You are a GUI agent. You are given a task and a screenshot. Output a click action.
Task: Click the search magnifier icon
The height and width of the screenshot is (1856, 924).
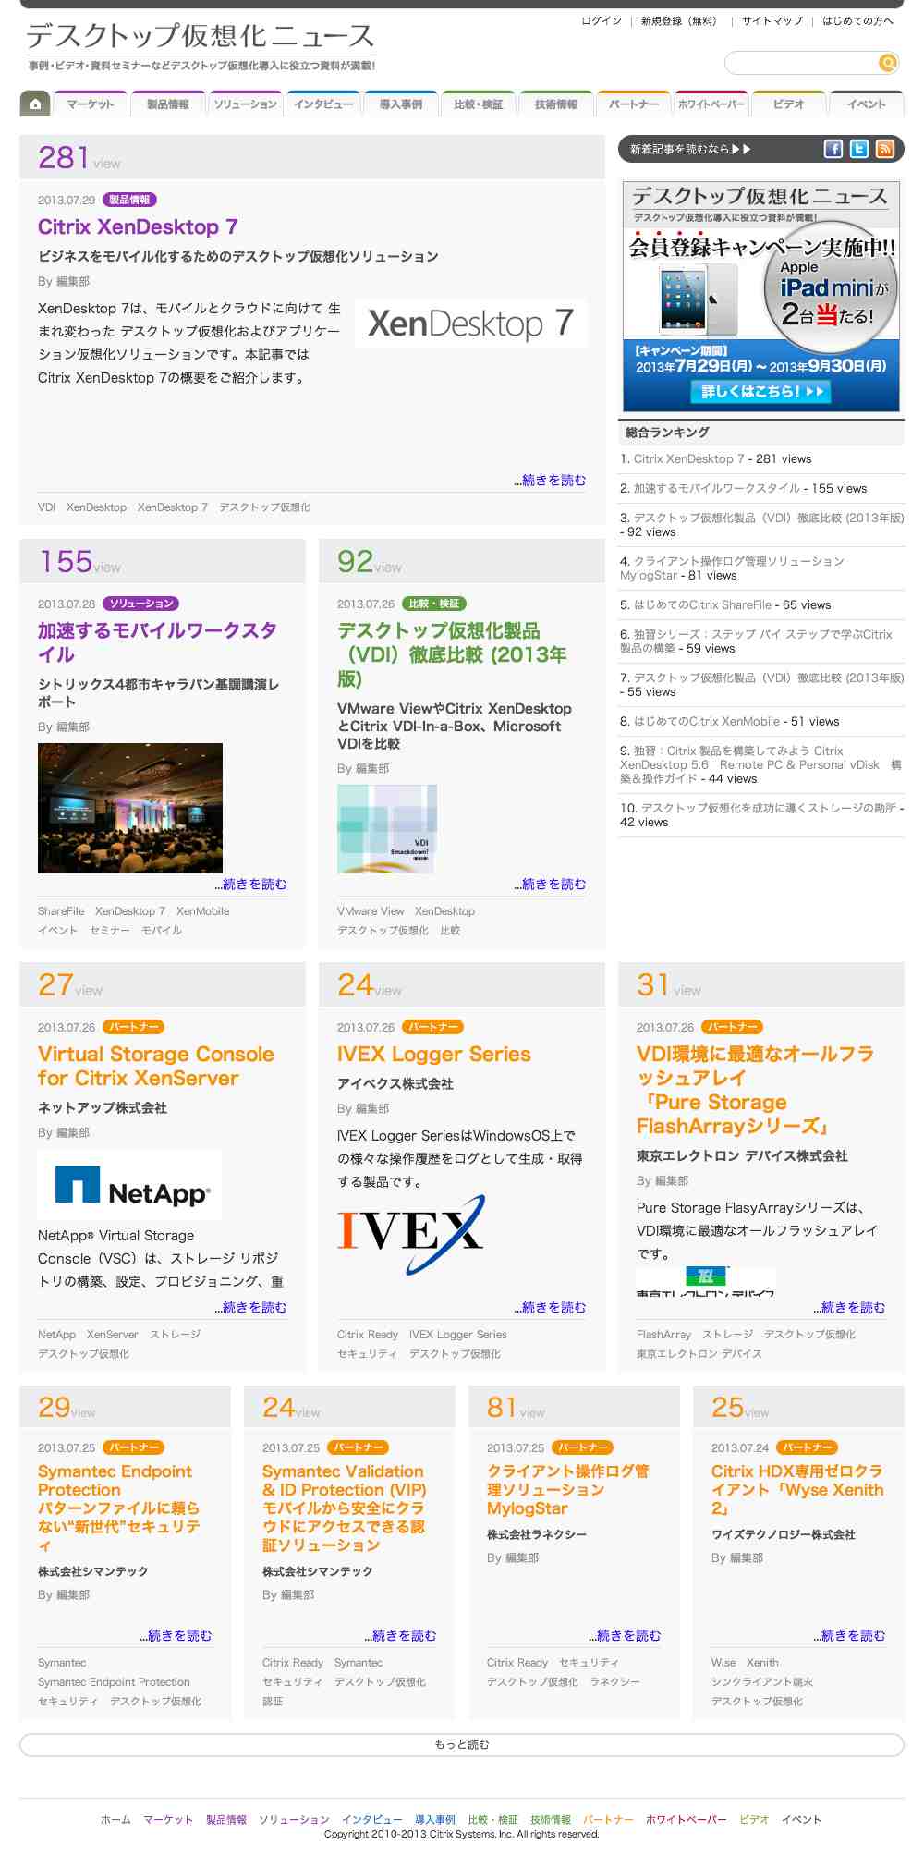[x=887, y=63]
